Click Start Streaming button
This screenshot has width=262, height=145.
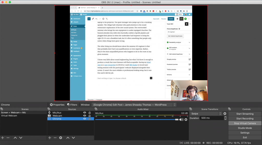245,114
